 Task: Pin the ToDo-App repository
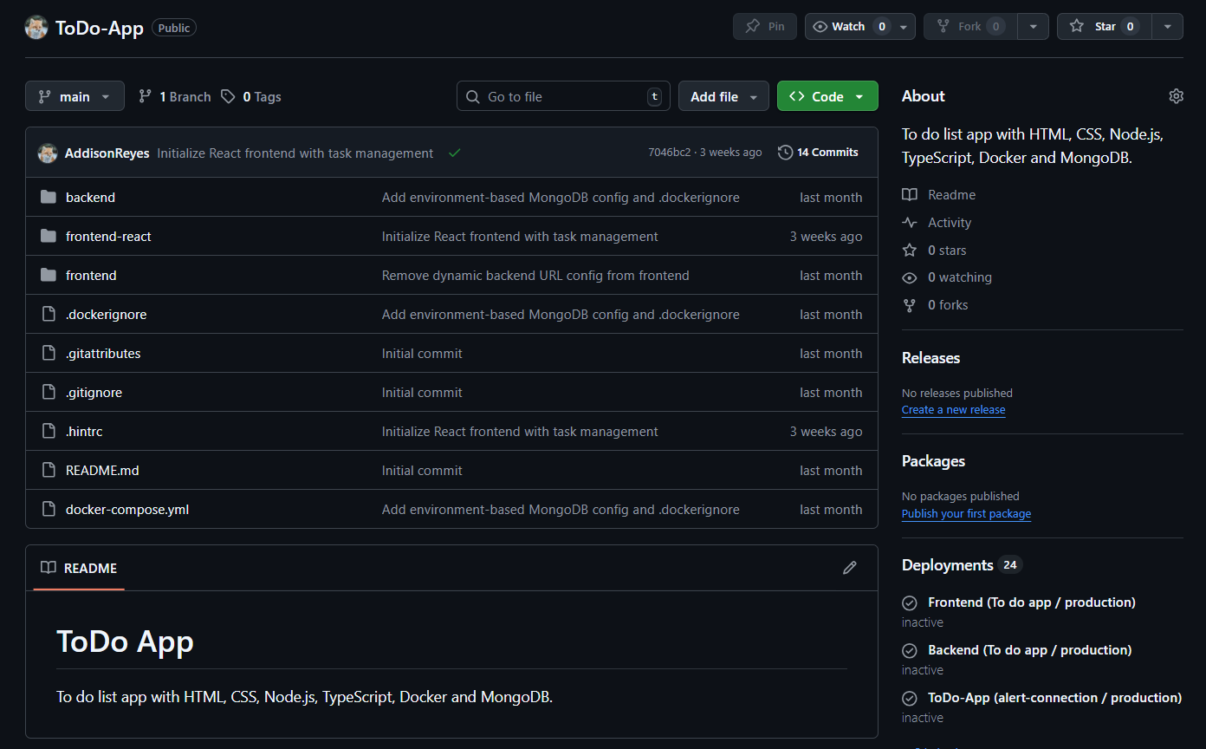[x=765, y=27]
